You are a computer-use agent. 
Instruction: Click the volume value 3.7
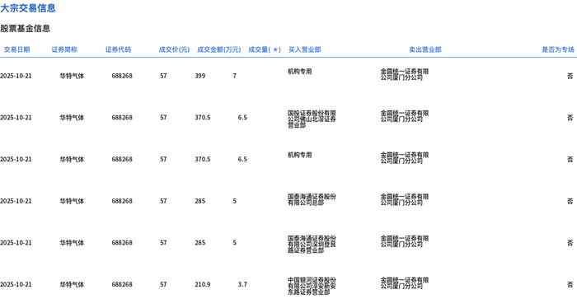coord(242,284)
